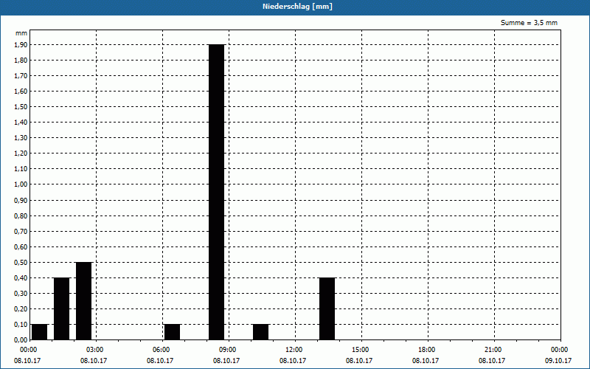
Task: Select the 08.10.17 date under 12:00
Action: [x=292, y=361]
